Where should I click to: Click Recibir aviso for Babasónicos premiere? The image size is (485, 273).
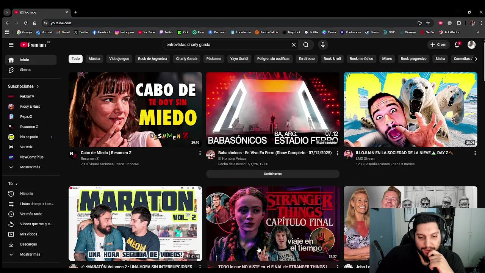[x=273, y=174]
